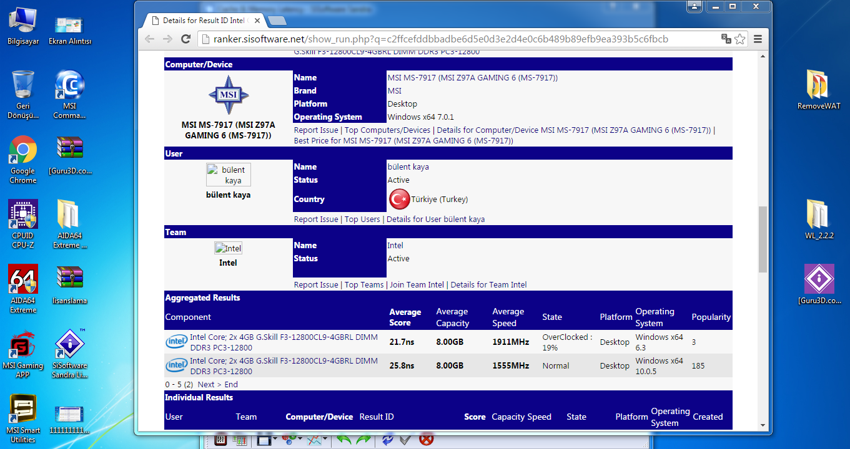Click the mixer sliders icon in Sandra toolbar
This screenshot has width=850, height=449.
click(x=221, y=439)
